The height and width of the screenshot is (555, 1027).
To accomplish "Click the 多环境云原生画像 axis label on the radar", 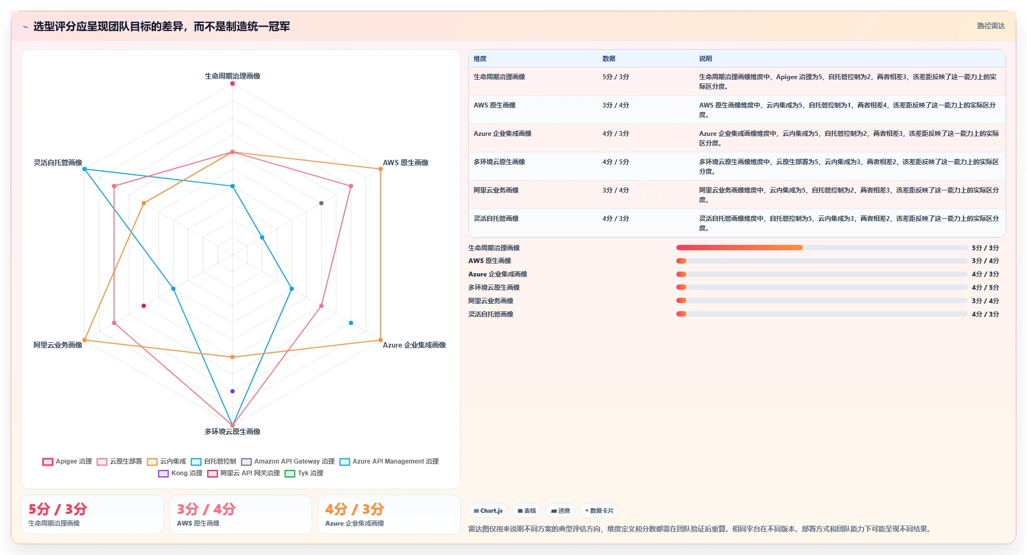I will [x=233, y=431].
